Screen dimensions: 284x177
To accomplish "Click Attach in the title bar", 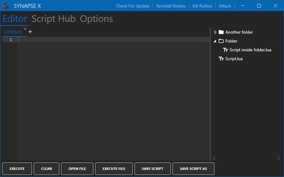I will (x=225, y=6).
